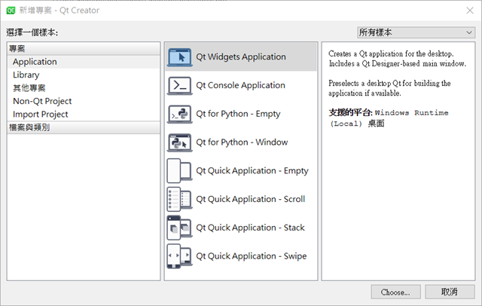Click the 檔案與類別 section header

coord(84,127)
